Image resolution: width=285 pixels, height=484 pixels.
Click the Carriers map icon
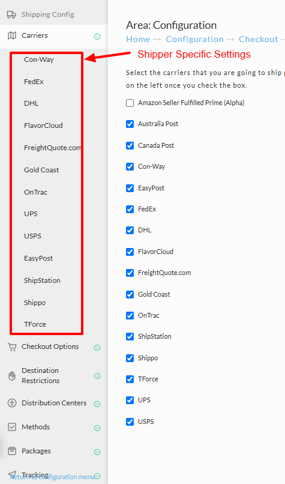(x=12, y=35)
